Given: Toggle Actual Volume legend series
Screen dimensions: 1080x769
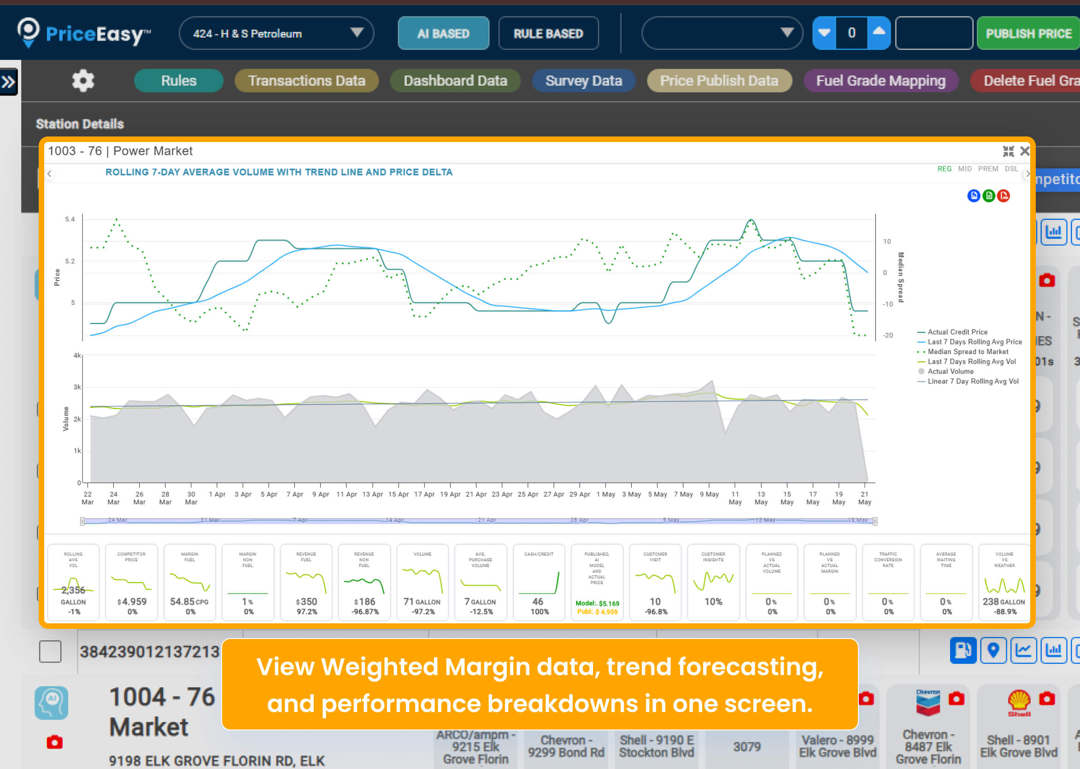Looking at the screenshot, I should coord(951,372).
